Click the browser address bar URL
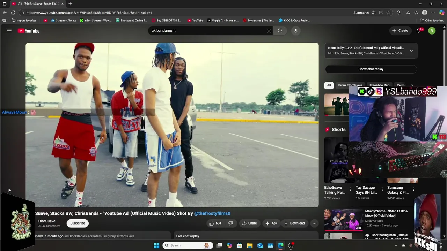This screenshot has height=251, width=447. tap(89, 13)
